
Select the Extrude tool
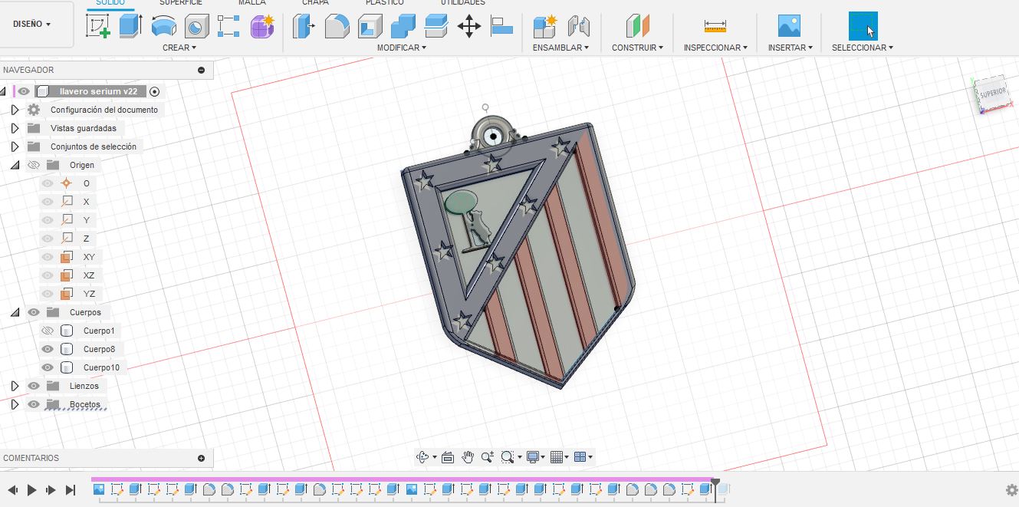coord(131,27)
